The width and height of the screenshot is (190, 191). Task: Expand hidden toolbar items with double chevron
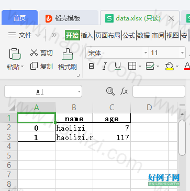click(x=54, y=35)
